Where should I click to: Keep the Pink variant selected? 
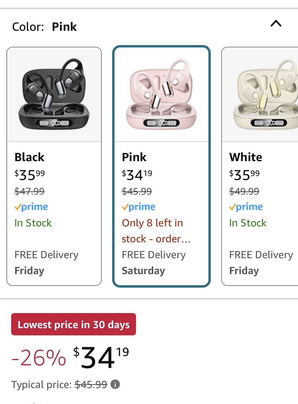pyautogui.click(x=162, y=164)
